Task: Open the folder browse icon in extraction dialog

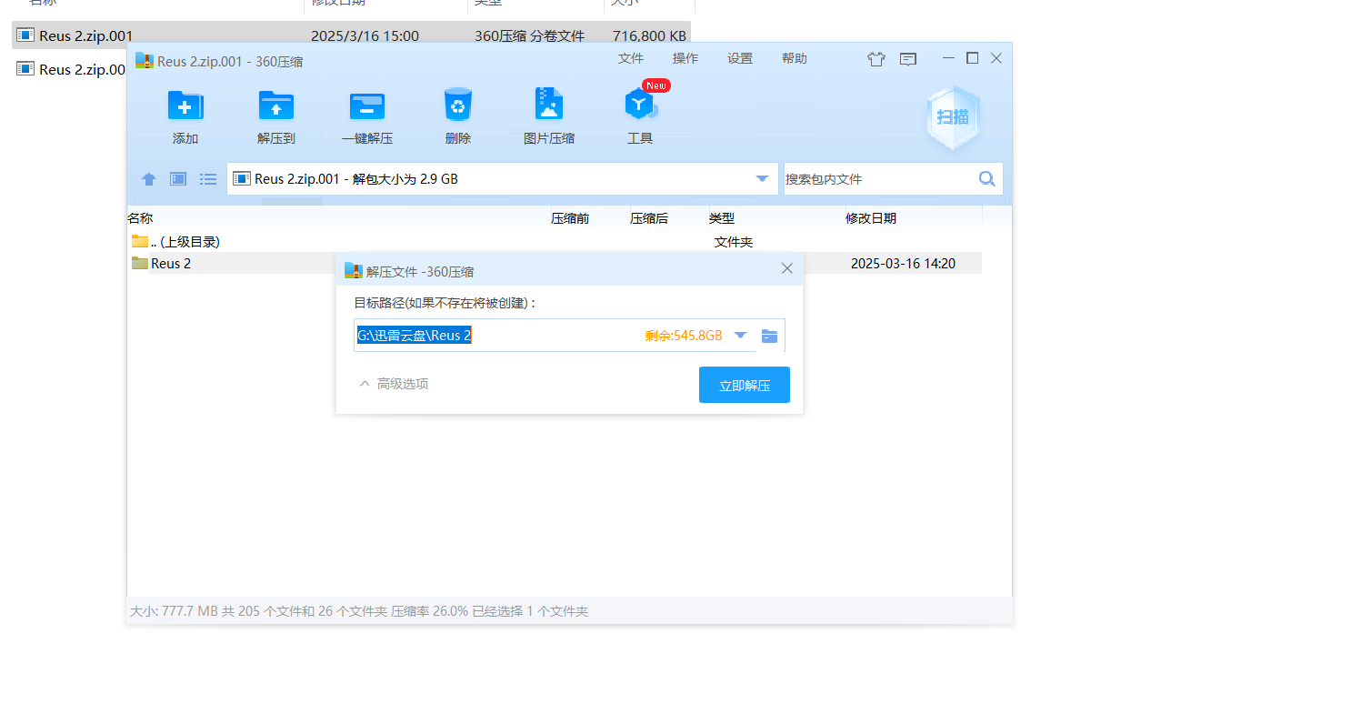Action: pyautogui.click(x=769, y=335)
